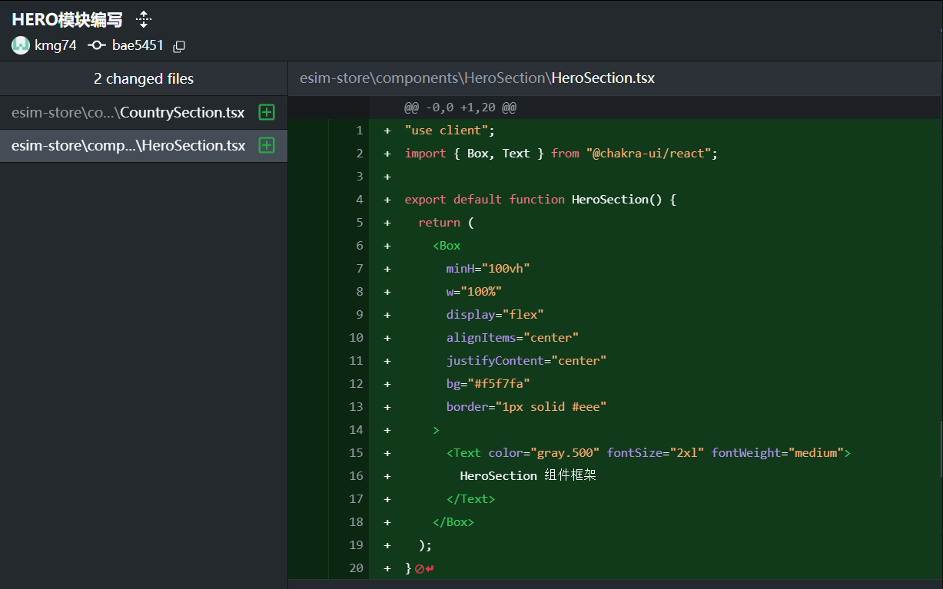Click the HeroSection.tsx file path header
The image size is (943, 589).
(x=477, y=78)
